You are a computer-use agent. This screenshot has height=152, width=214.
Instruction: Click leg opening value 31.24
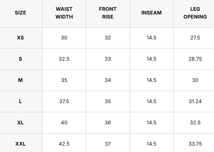(195, 101)
